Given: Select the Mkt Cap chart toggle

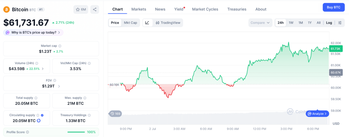Looking at the screenshot, I should tap(130, 23).
